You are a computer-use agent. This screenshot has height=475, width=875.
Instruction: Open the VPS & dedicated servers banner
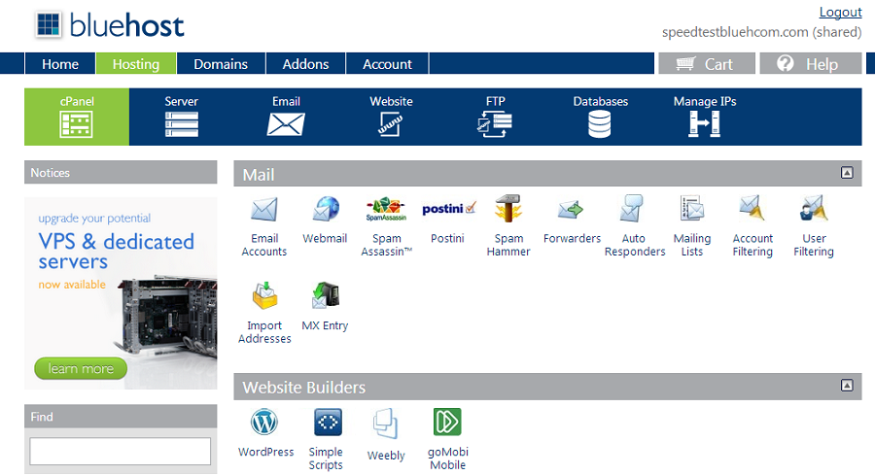121,293
